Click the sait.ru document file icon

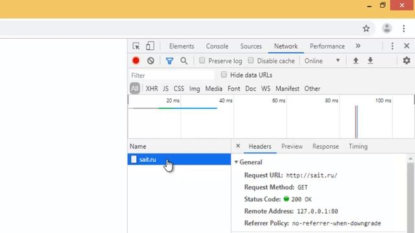pyautogui.click(x=134, y=159)
